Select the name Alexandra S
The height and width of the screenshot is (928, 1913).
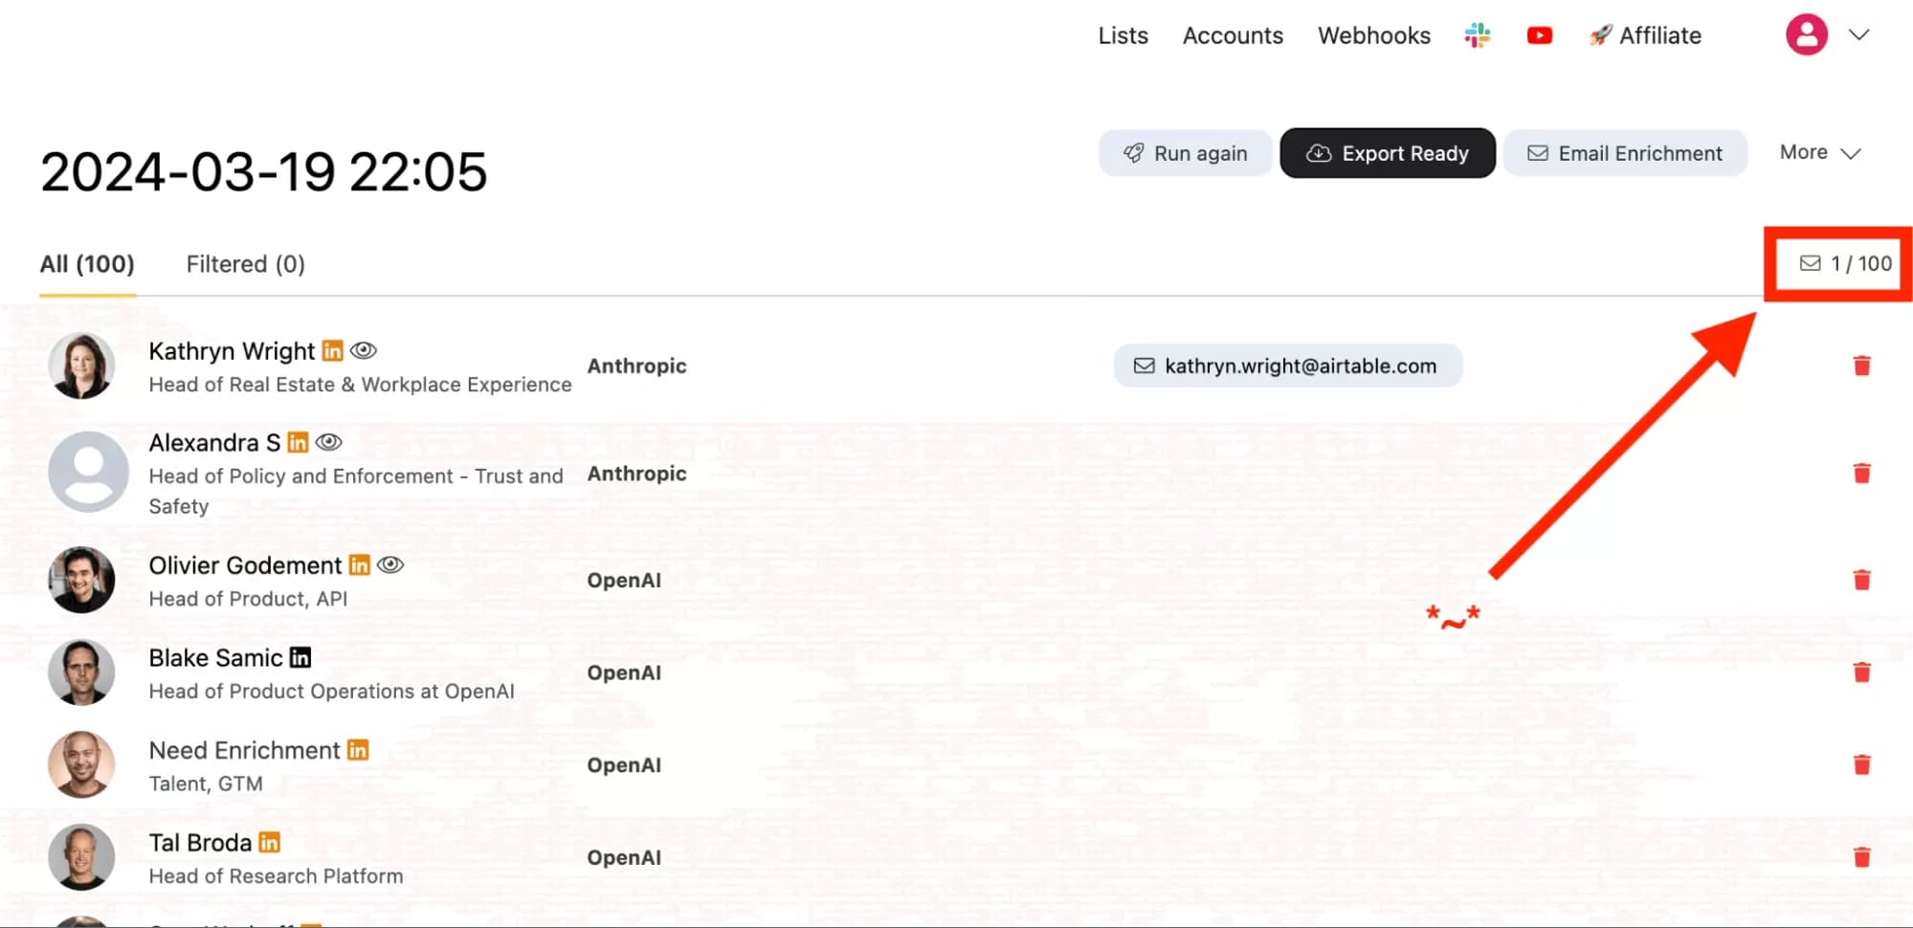point(214,443)
